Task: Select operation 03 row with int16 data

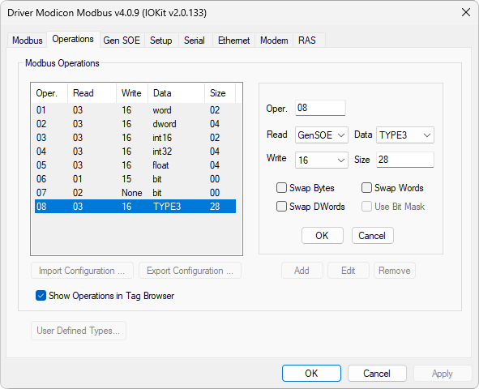Action: 135,138
